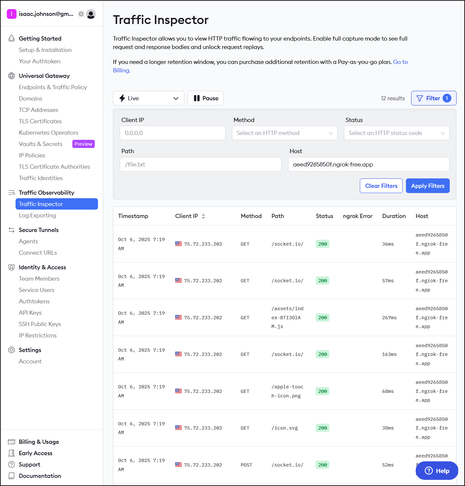Screen dimensions: 465x486
Task: Click the Universal Gateway globe icon
Action: [12, 76]
